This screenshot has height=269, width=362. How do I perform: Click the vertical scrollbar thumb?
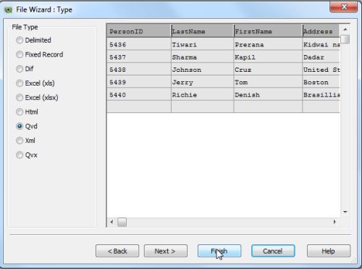[345, 39]
